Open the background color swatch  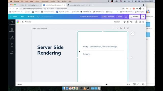(x=18, y=22)
